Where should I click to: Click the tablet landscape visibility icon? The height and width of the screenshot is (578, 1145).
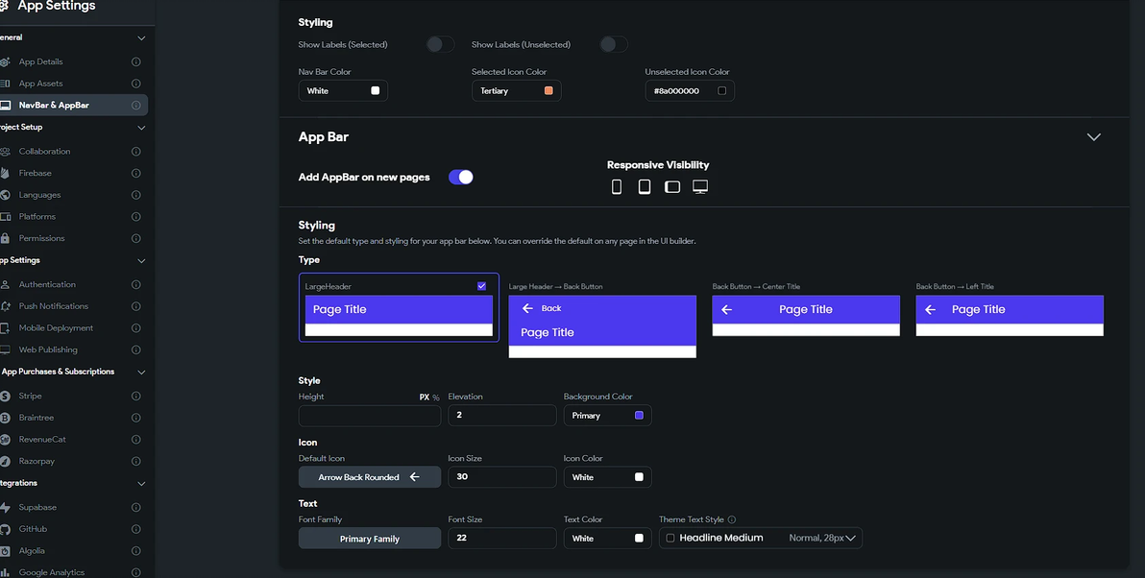coord(672,186)
